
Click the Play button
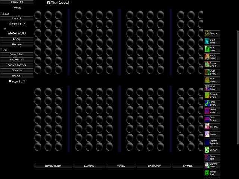[16, 39]
